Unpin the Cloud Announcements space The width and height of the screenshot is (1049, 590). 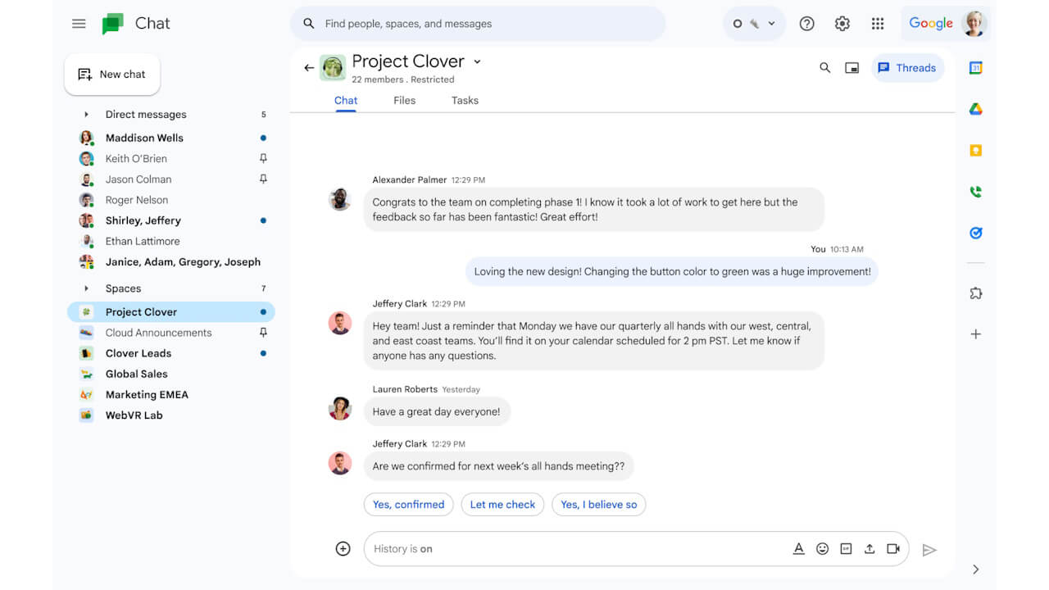[x=263, y=332]
